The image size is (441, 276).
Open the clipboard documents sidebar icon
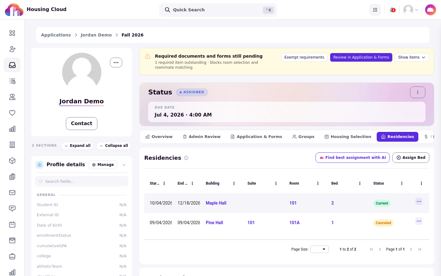tap(12, 177)
